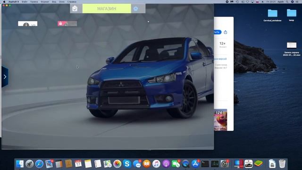Open Spotlight search in the menu bar
302x170 pixels.
[287, 2]
